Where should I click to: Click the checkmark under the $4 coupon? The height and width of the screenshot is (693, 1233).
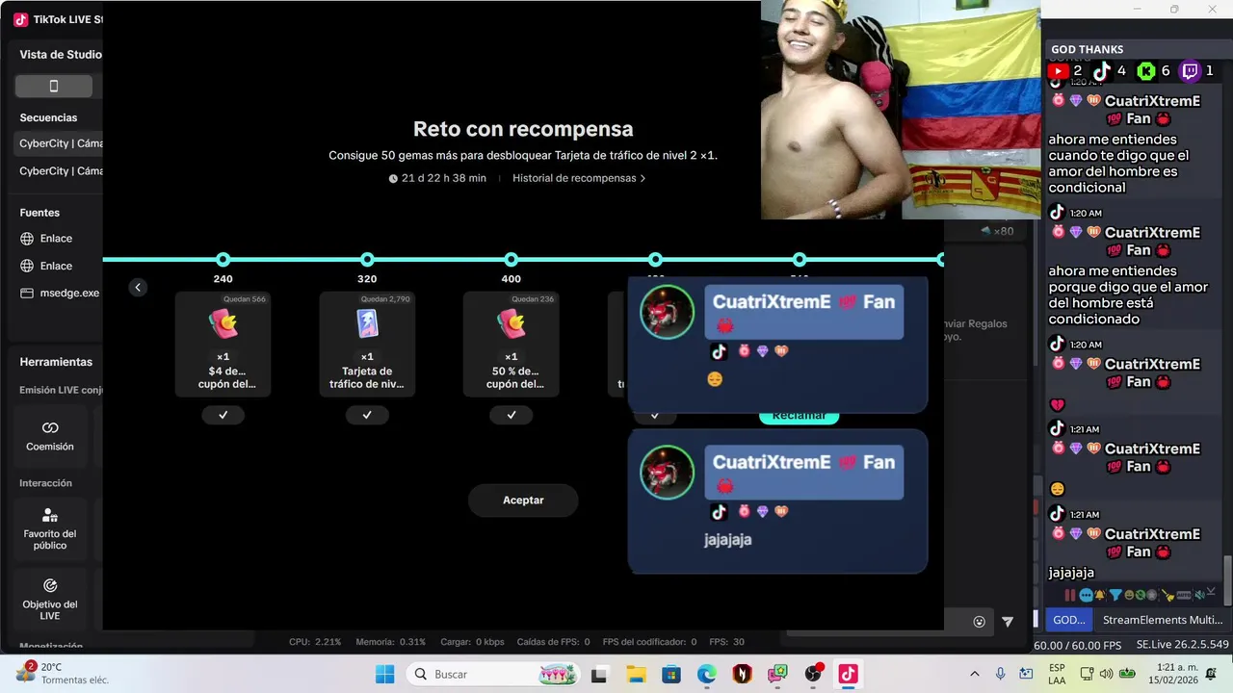click(x=223, y=415)
